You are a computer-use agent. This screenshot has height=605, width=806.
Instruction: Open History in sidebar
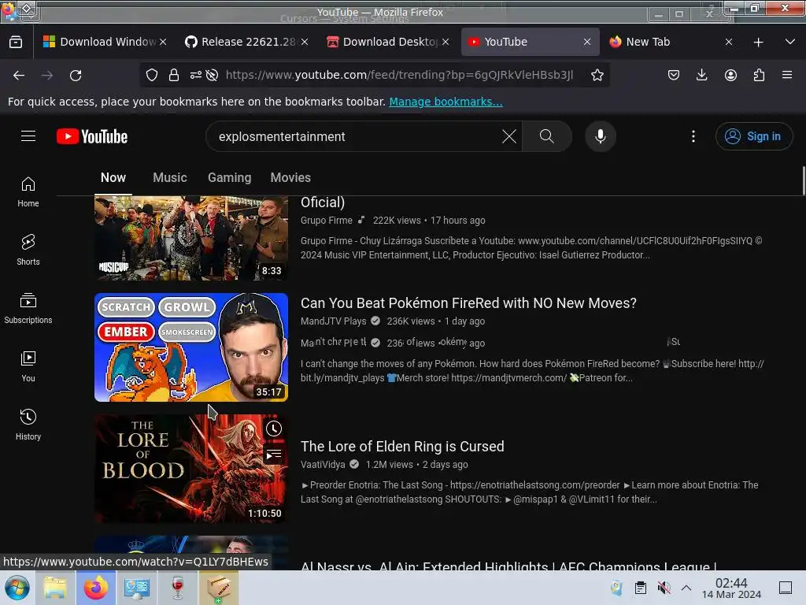click(28, 425)
